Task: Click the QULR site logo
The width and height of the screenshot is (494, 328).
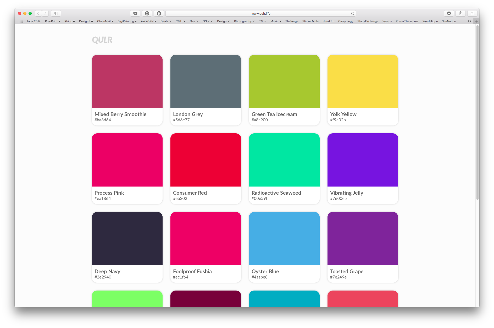Action: tap(102, 40)
